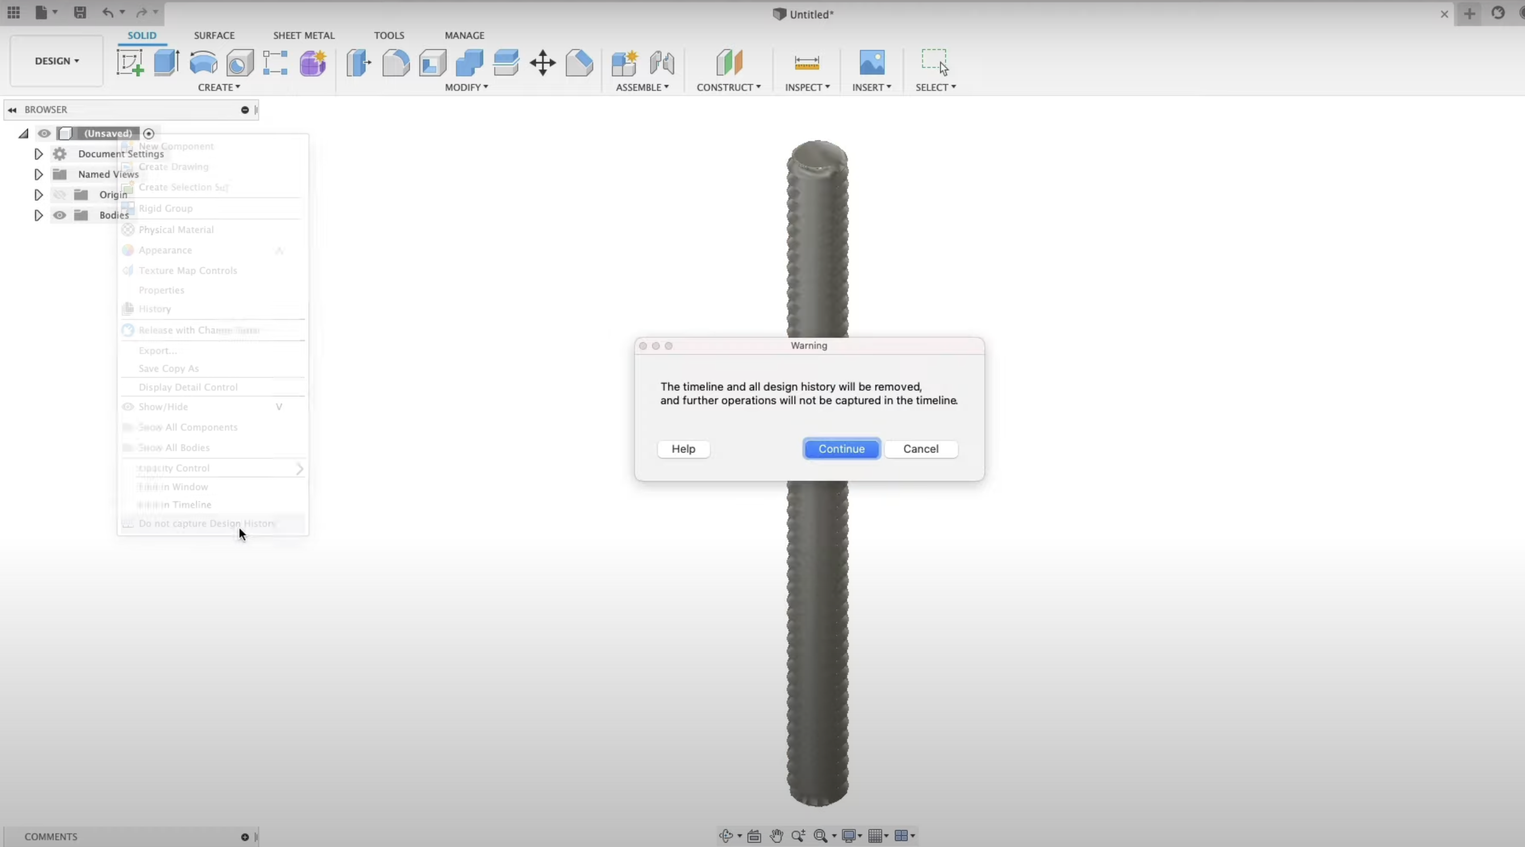Toggle visibility of the Unsaved root component

click(x=44, y=133)
